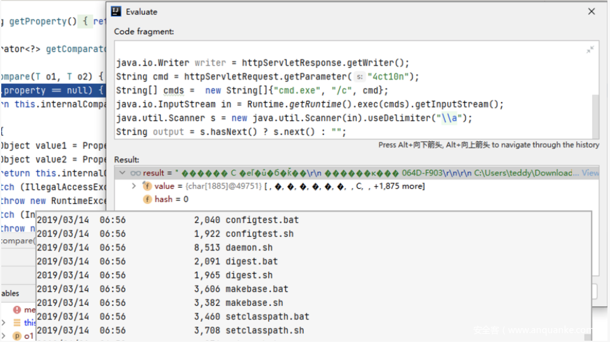The image size is (610, 342).
Task: Collapse the code fragment editor using the corner icon
Action: [590, 49]
